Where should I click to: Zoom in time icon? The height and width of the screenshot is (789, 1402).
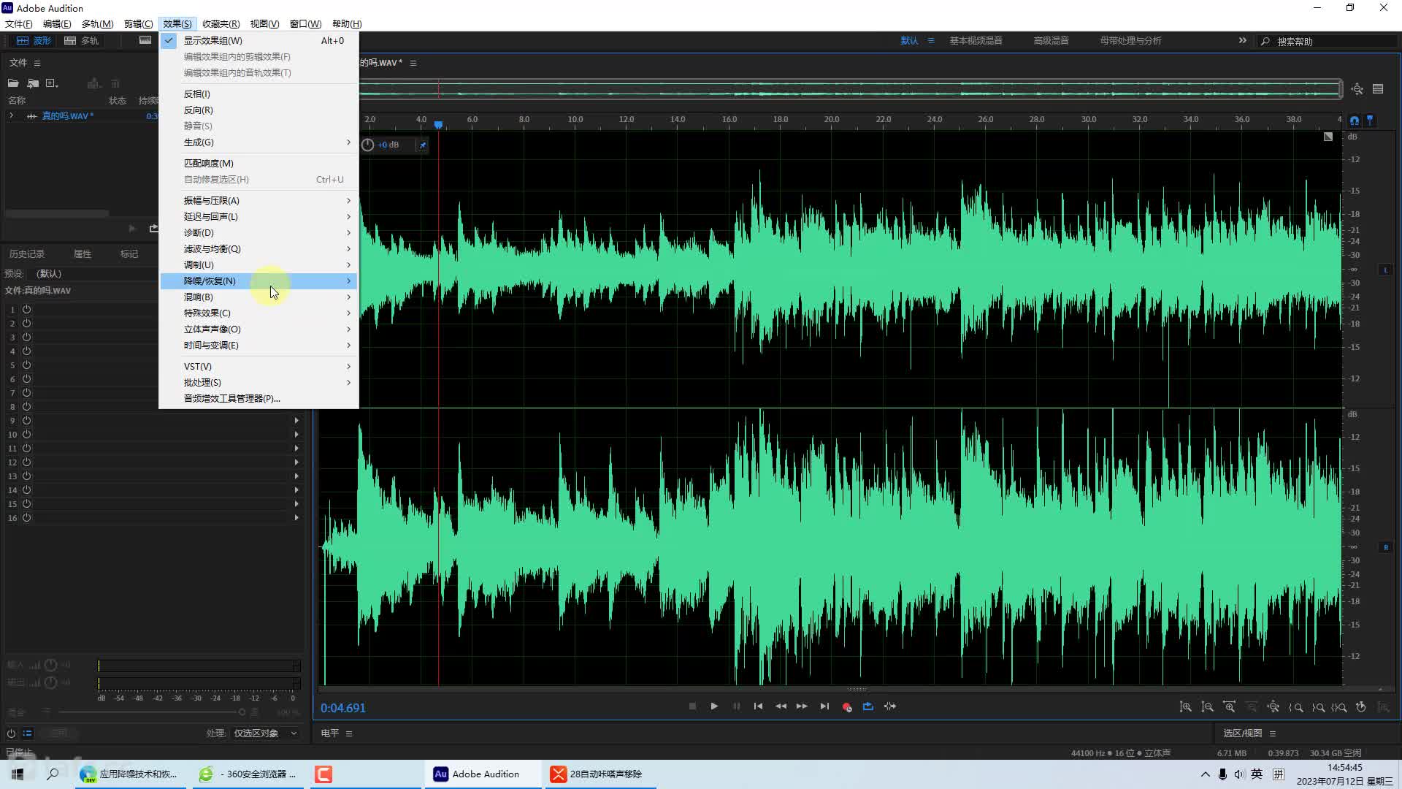pos(1230,707)
